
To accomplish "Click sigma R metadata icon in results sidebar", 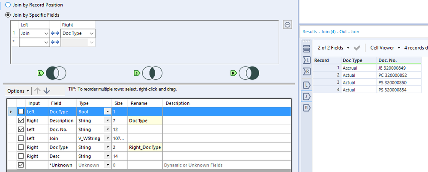I will point(307,71).
